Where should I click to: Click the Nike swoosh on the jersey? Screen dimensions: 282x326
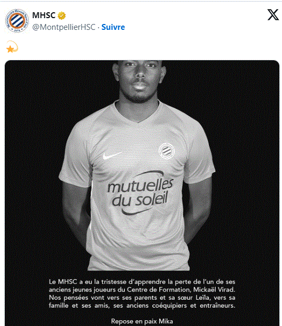(112, 155)
